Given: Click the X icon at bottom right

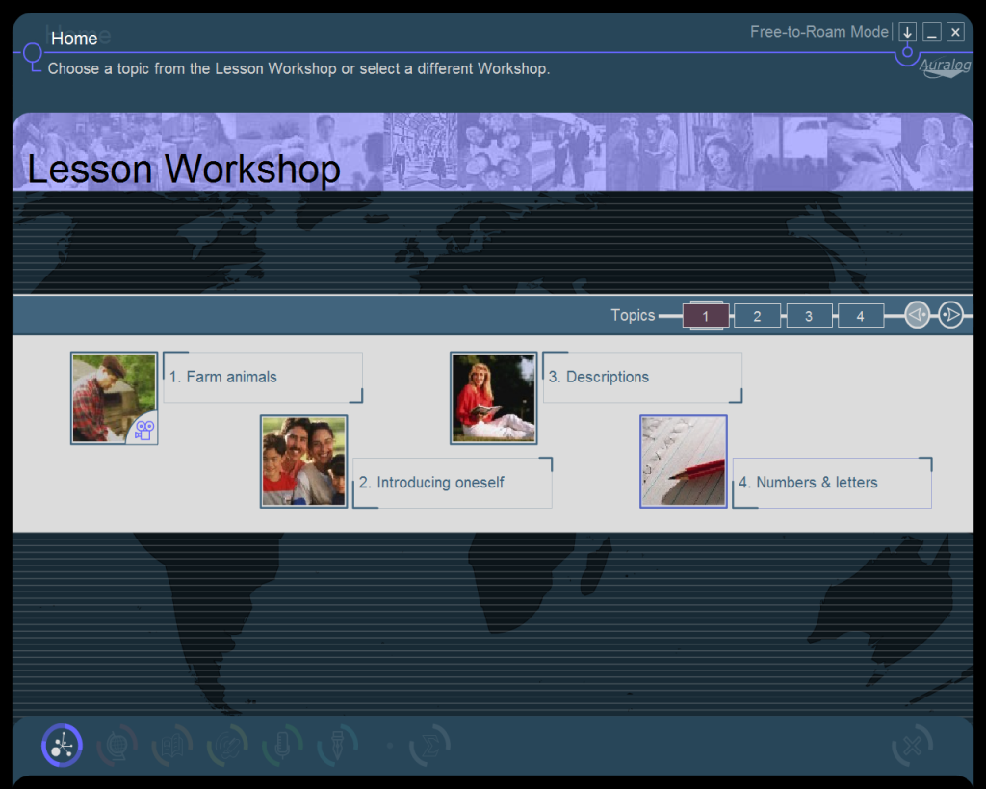Looking at the screenshot, I should pyautogui.click(x=912, y=746).
